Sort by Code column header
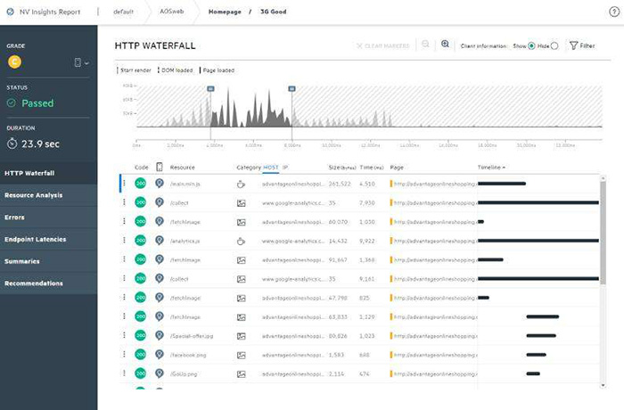This screenshot has height=410, width=624. pos(141,168)
